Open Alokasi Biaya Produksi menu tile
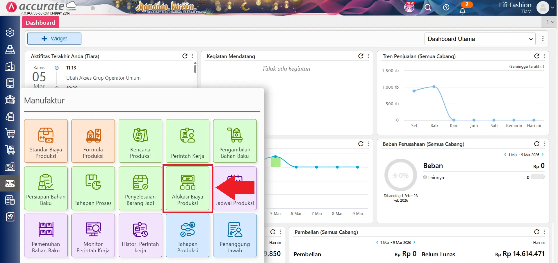The height and width of the screenshot is (263, 558). [187, 188]
